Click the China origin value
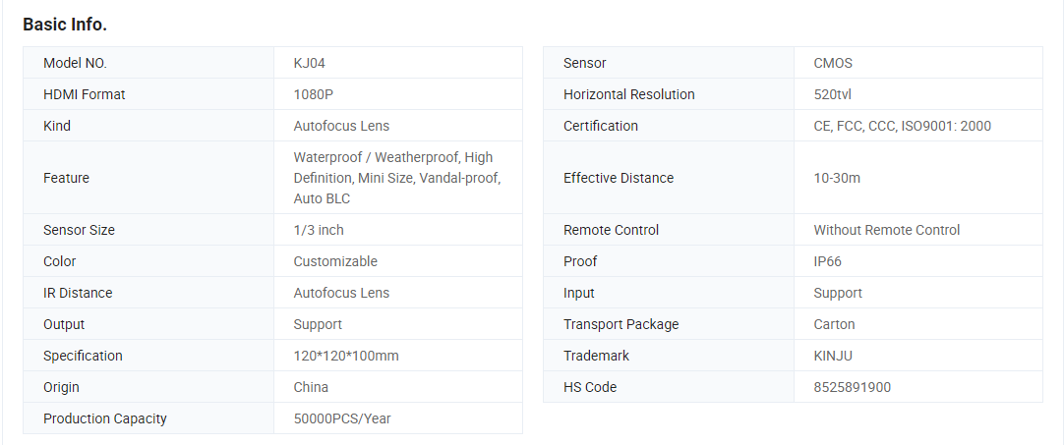Image resolution: width=1064 pixels, height=445 pixels. [x=311, y=387]
